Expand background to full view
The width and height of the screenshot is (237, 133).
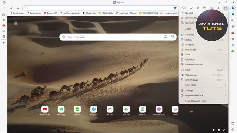(224, 130)
